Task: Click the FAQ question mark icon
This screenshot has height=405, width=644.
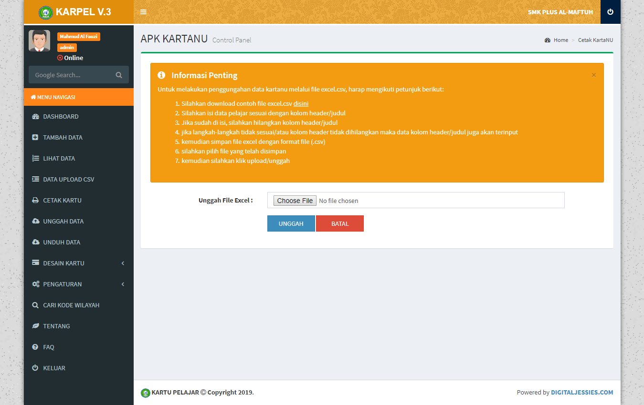Action: pos(35,347)
